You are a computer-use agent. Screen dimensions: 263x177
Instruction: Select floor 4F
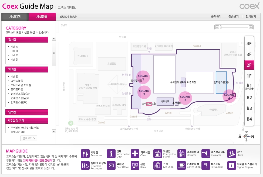(249, 44)
